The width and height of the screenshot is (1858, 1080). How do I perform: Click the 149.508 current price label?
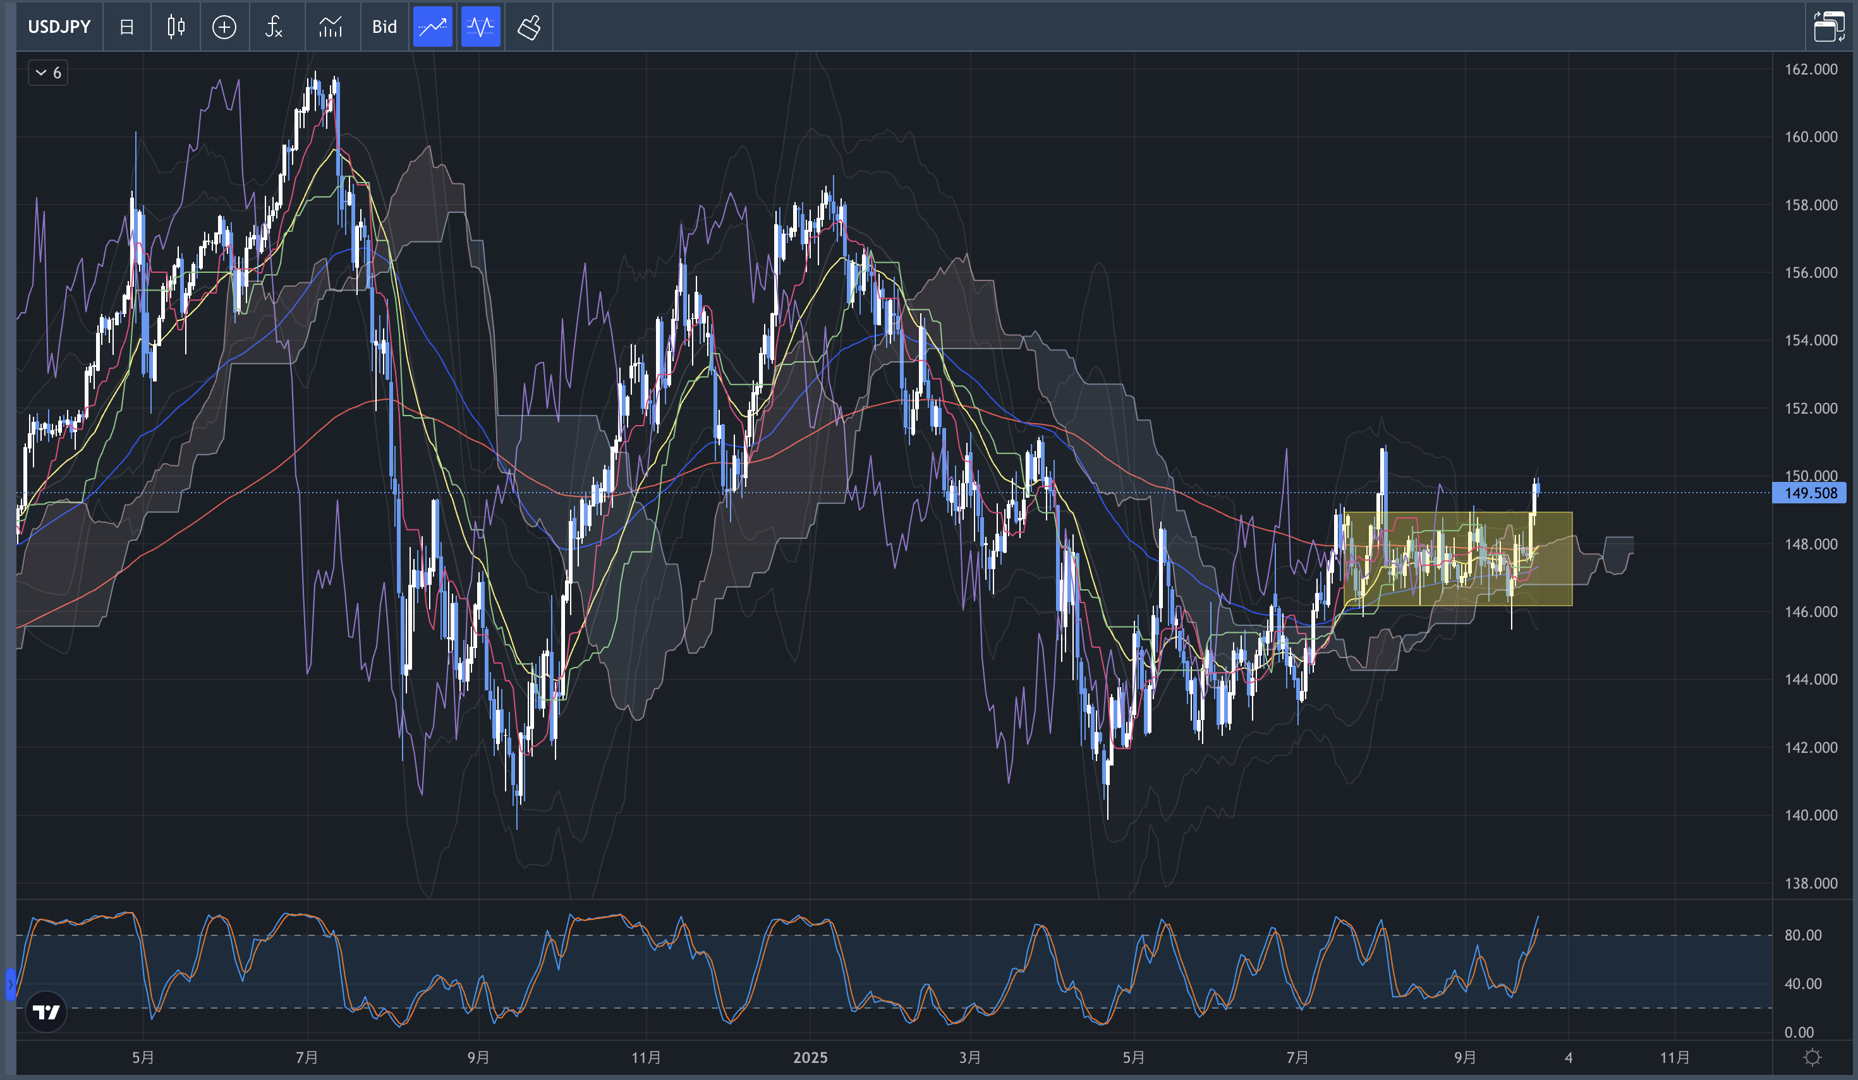(1810, 493)
